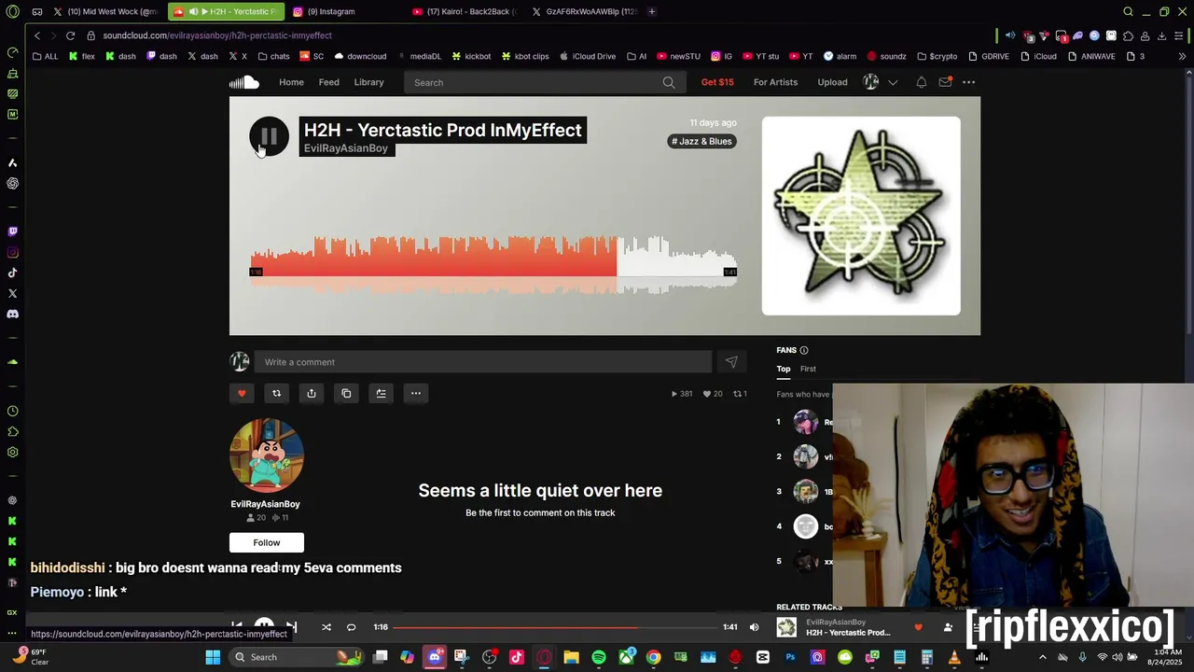The height and width of the screenshot is (672, 1194).
Task: Send the comment with arrow icon
Action: (731, 362)
